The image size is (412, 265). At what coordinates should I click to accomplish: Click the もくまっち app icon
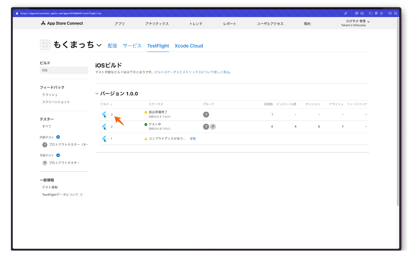[45, 45]
